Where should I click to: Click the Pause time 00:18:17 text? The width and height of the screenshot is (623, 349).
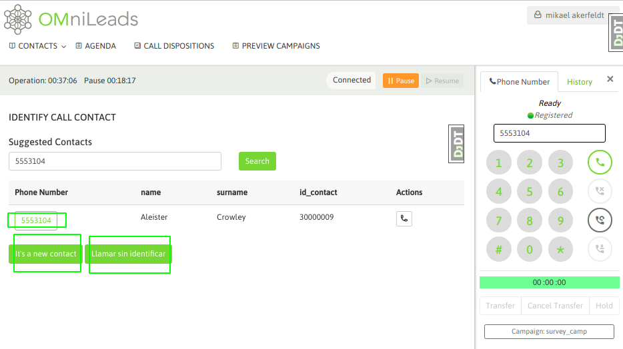(x=109, y=81)
